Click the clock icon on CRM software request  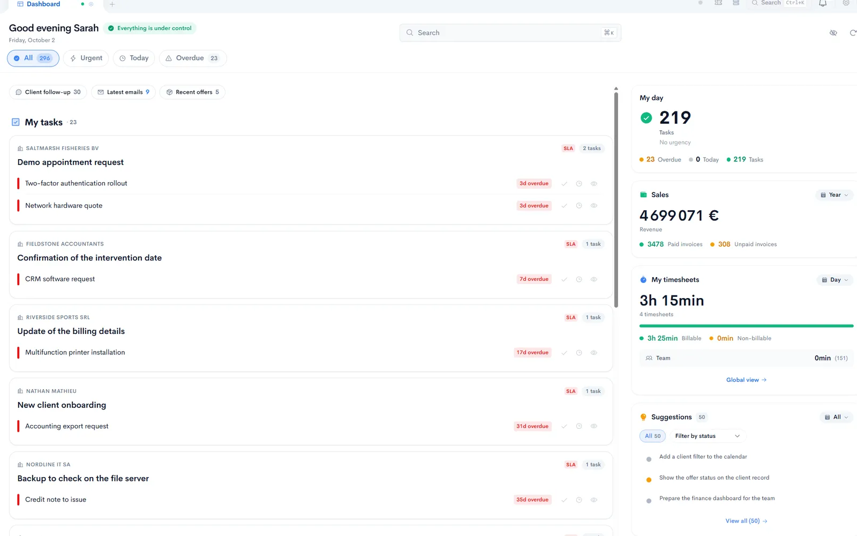[579, 279]
